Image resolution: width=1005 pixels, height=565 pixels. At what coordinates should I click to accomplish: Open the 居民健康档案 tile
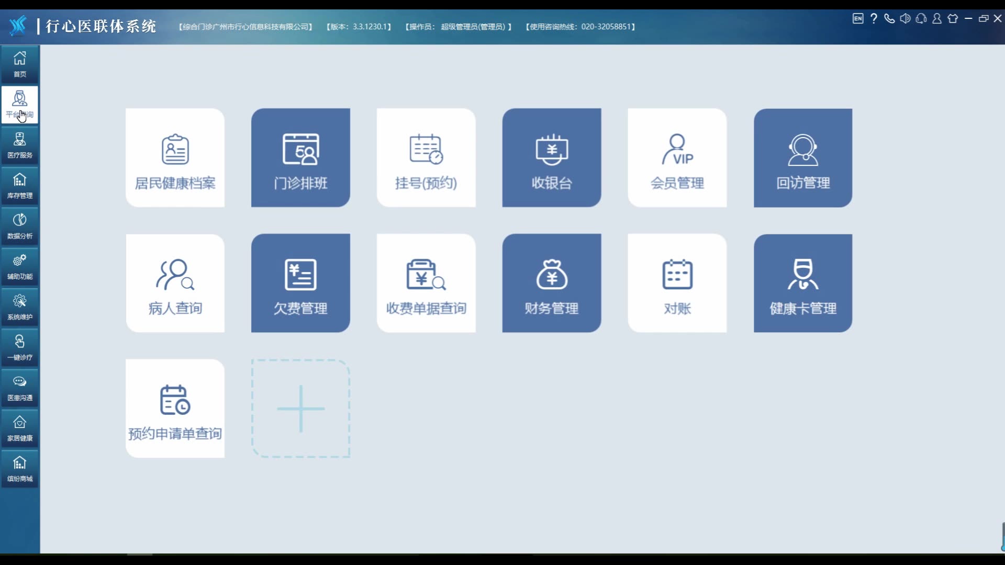[x=175, y=157]
